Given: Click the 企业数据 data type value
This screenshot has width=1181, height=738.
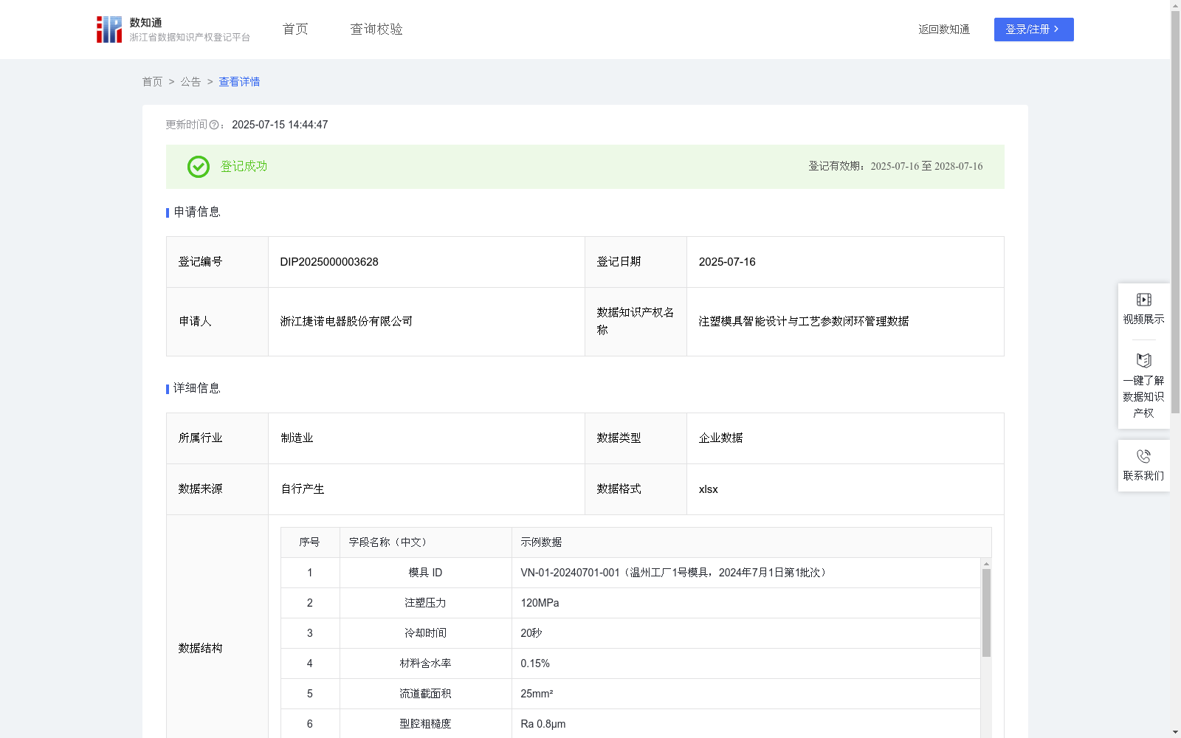Looking at the screenshot, I should point(721,438).
